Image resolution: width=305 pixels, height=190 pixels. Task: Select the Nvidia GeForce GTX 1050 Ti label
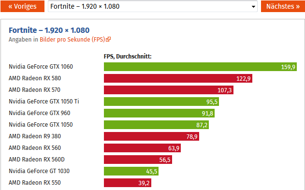coord(44,102)
